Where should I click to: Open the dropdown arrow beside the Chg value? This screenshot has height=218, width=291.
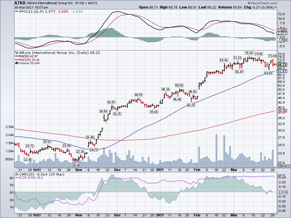(x=276, y=7)
